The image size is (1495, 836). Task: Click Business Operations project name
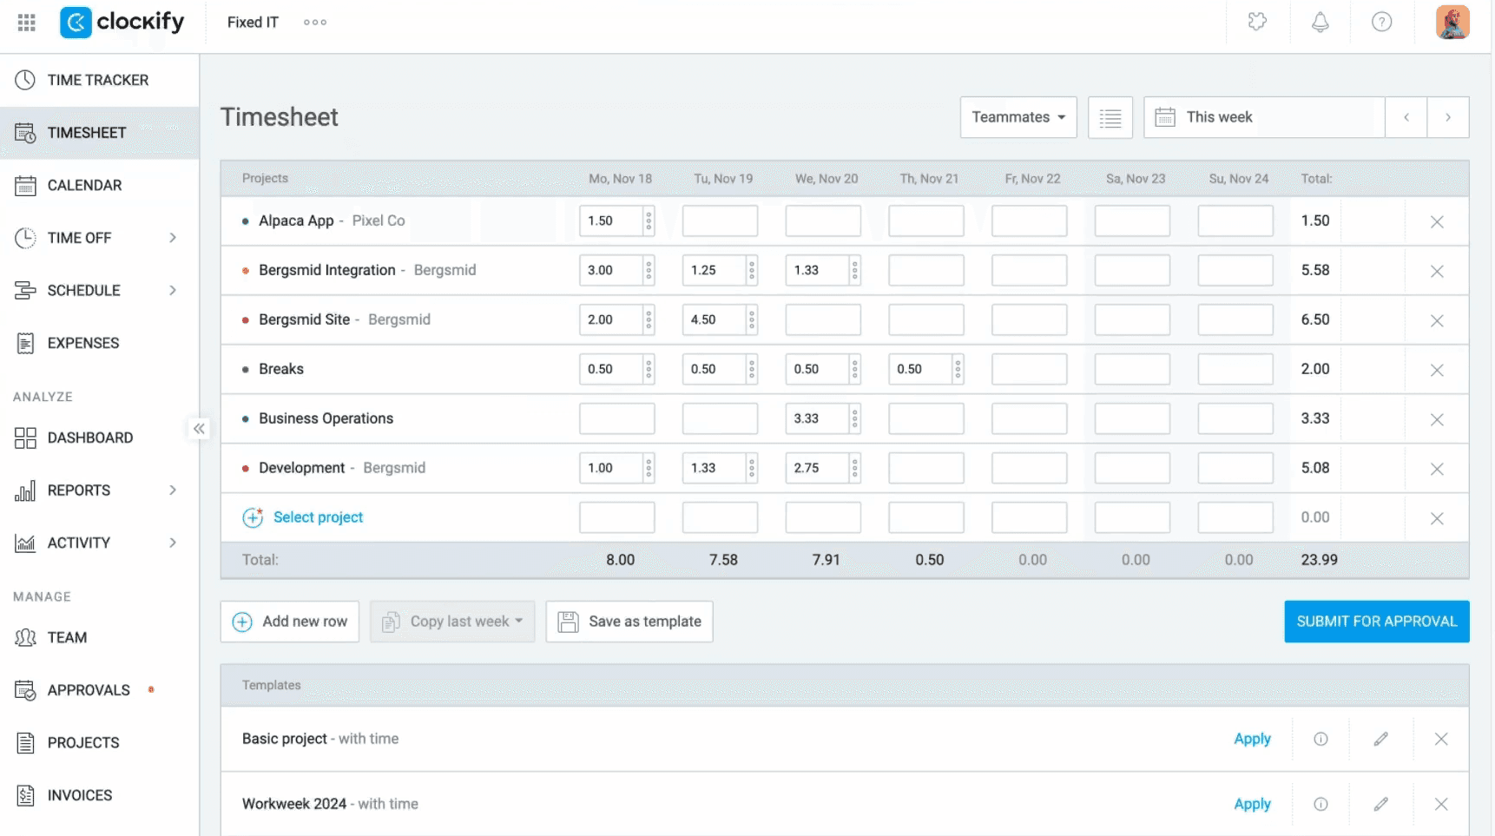(326, 418)
